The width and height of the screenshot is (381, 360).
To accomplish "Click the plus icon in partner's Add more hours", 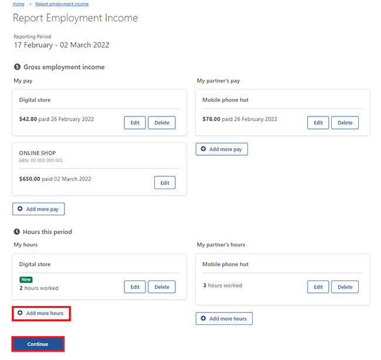I will click(203, 318).
